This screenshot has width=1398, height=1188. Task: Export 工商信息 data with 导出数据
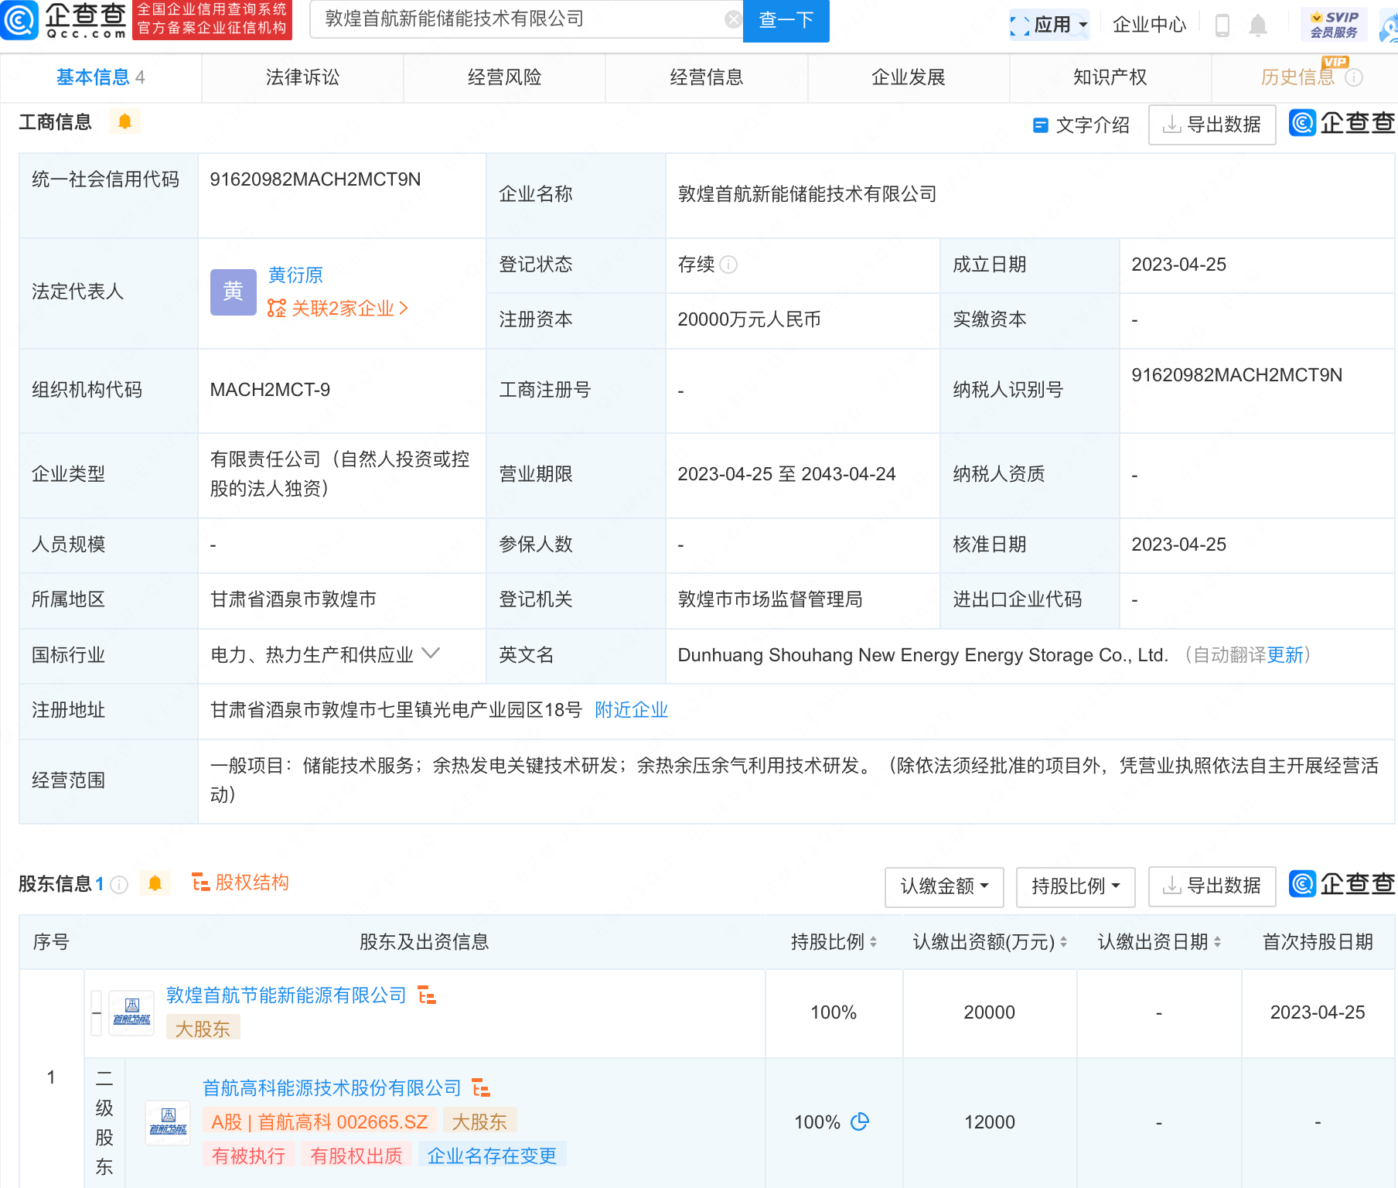click(1212, 125)
